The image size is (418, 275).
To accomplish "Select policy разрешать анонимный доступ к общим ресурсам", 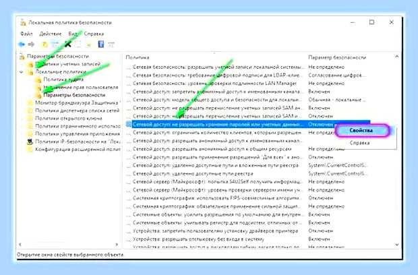I will point(212,149).
